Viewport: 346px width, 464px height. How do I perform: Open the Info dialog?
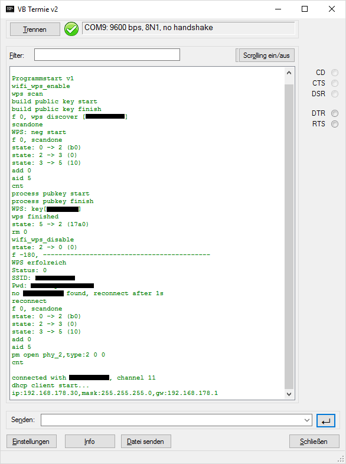coord(90,442)
